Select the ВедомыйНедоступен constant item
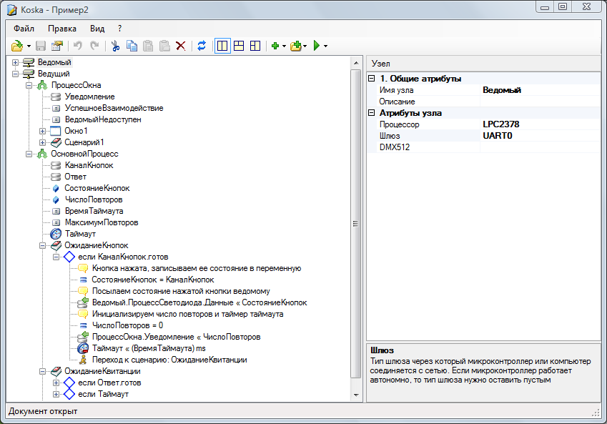Screen dimensions: 607x424 tap(103, 119)
